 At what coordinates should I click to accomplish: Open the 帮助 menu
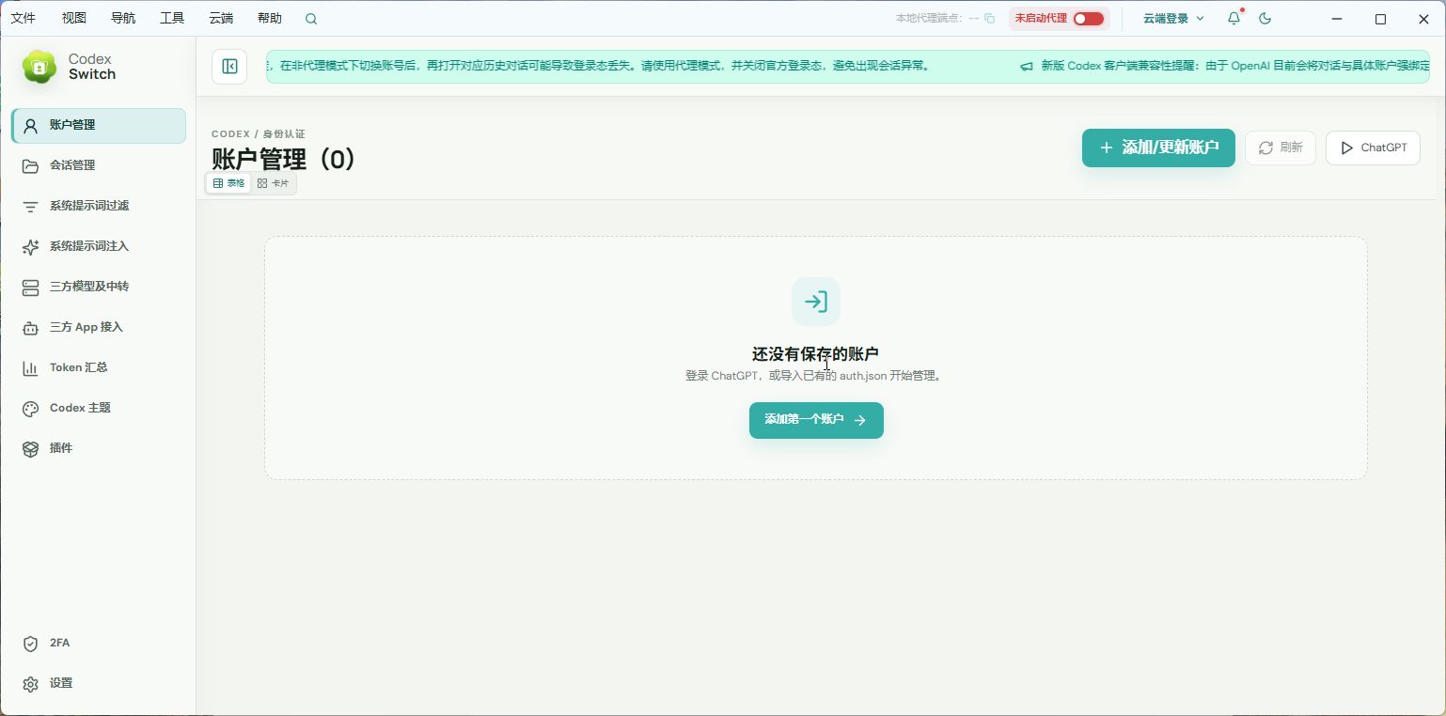[270, 19]
